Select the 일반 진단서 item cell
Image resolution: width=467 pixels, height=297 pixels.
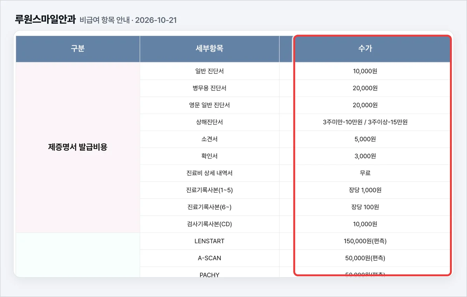(x=209, y=71)
